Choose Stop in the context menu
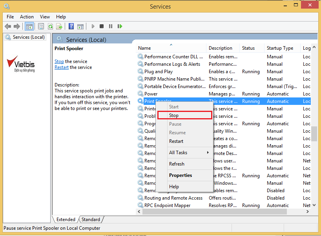 point(174,115)
